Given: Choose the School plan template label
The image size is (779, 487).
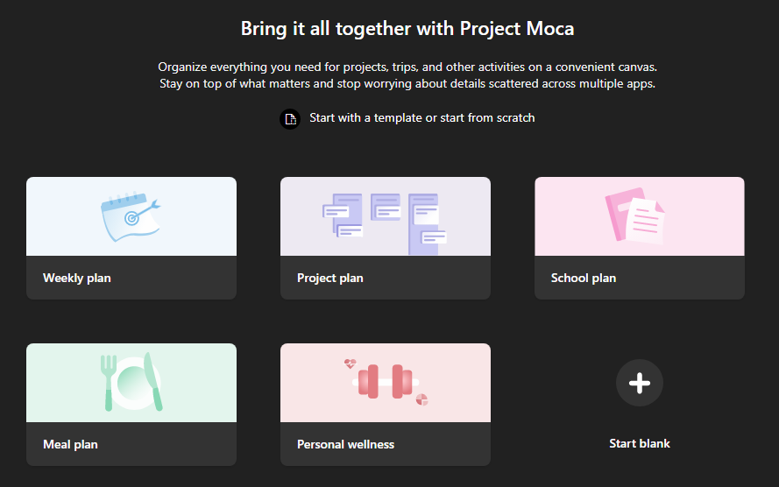Looking at the screenshot, I should pyautogui.click(x=584, y=279).
